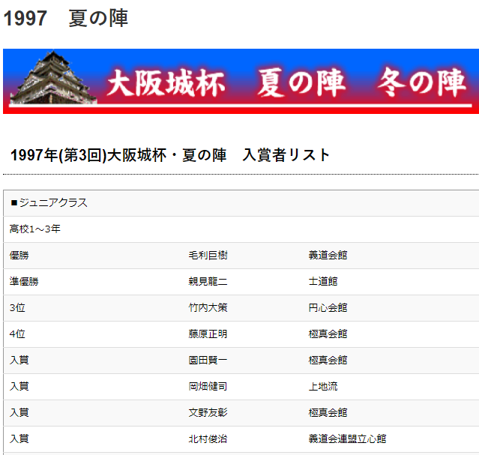This screenshot has height=455, width=479.
Task: Click 極真会館 in the 文野友彰 row
Action: 328,413
